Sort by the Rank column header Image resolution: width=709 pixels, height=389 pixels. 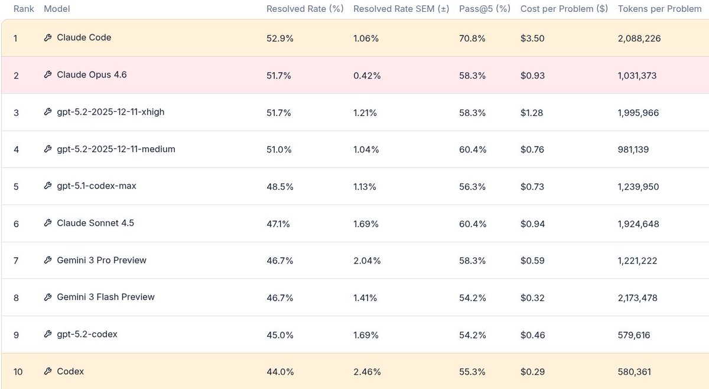point(24,9)
